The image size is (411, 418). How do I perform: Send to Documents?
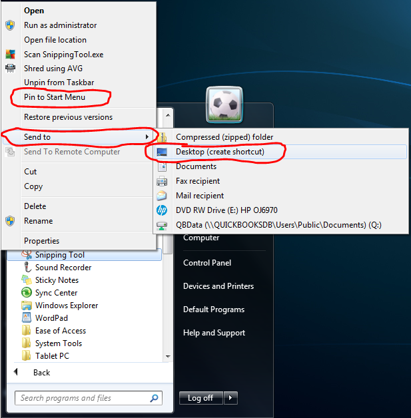tap(196, 166)
